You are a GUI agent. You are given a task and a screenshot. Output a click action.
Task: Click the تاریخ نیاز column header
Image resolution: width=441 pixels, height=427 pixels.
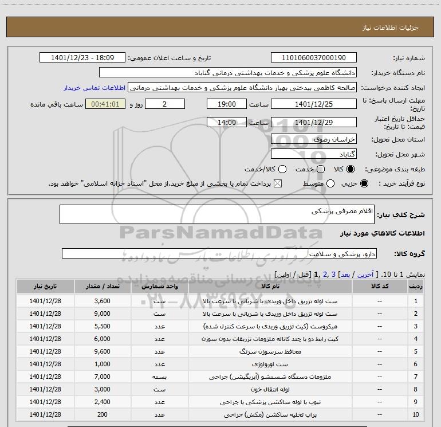coord(45,286)
